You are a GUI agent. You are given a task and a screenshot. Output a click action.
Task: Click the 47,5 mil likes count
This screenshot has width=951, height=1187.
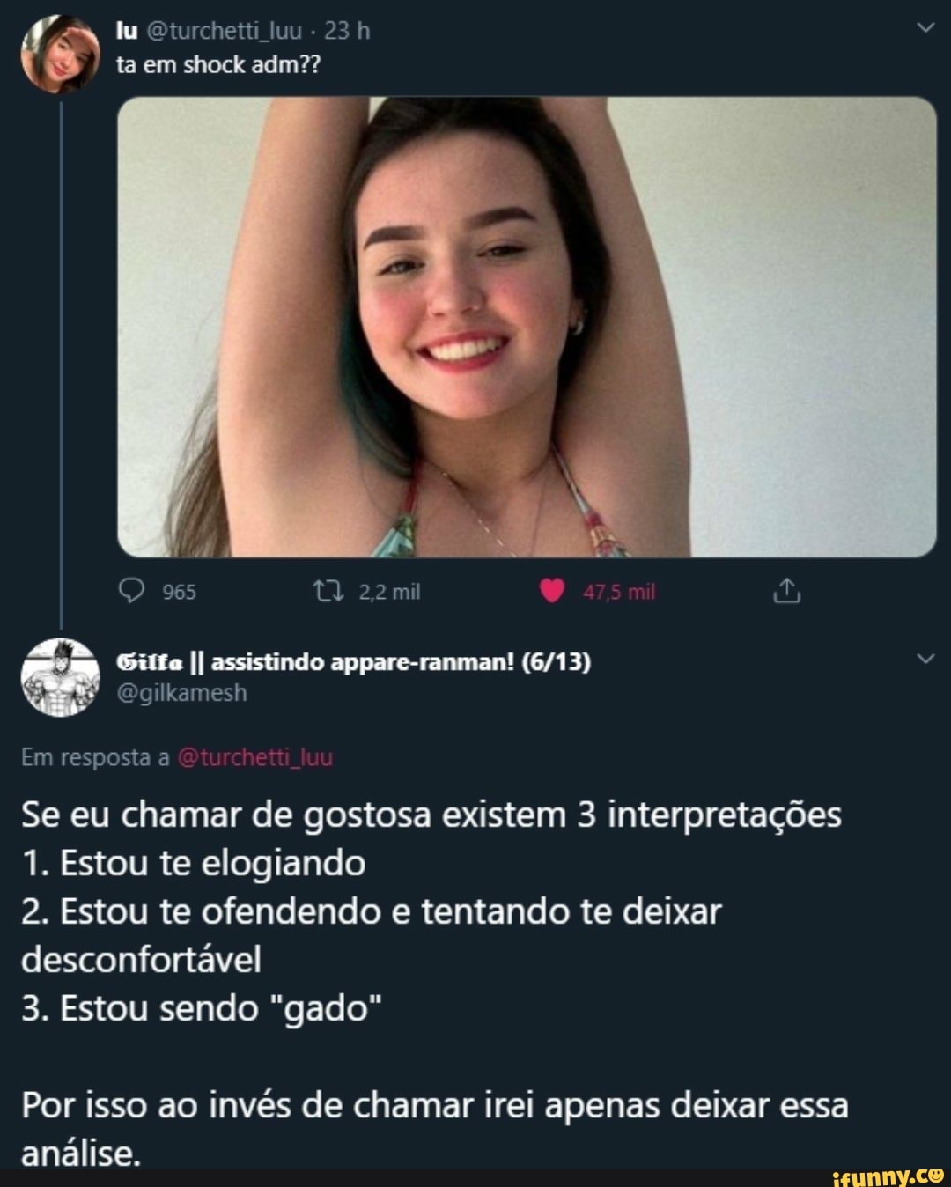tap(619, 592)
